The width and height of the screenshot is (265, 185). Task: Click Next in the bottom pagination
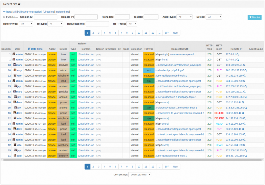point(176,167)
